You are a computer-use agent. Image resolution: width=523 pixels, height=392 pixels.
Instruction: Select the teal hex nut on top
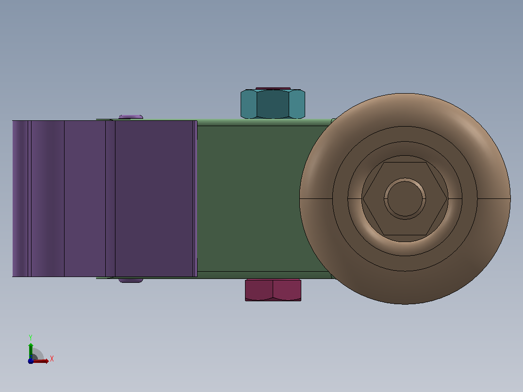[x=273, y=104]
